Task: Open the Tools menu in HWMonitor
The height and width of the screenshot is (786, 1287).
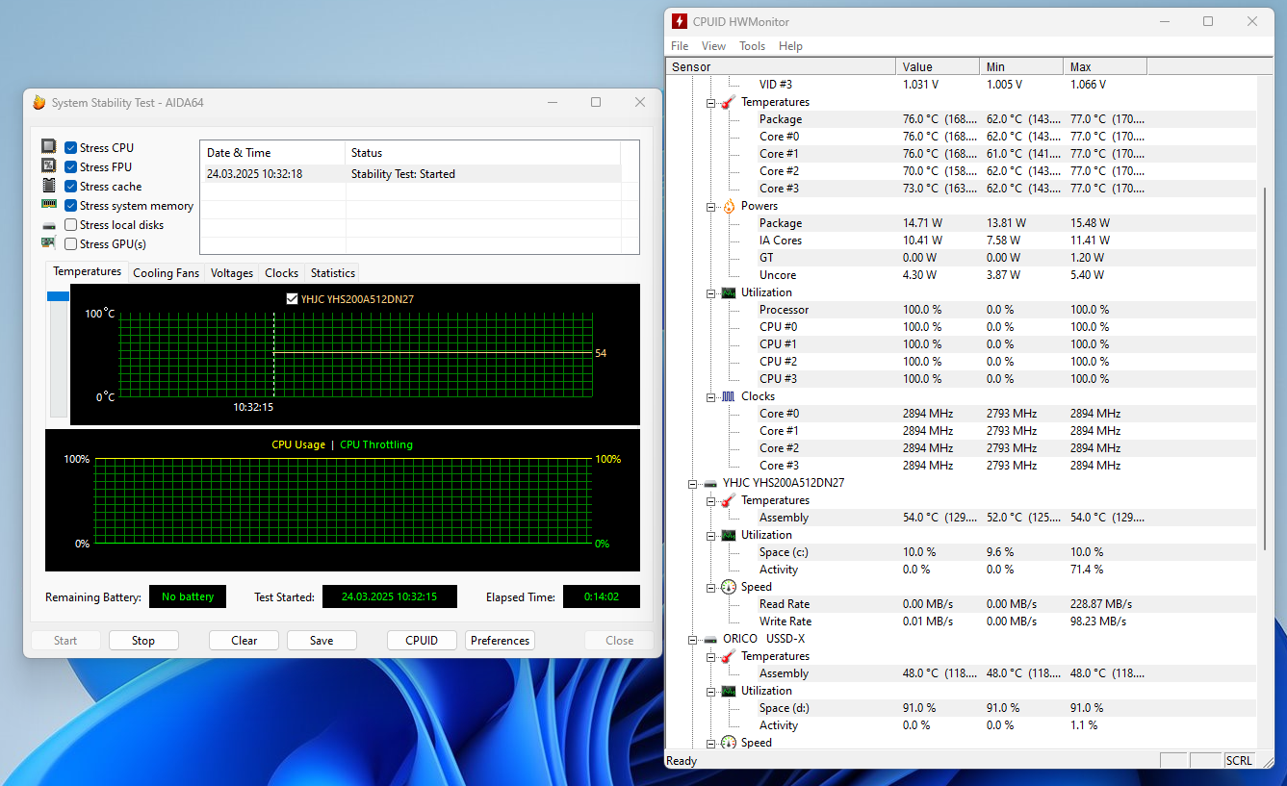Action: coord(752,46)
